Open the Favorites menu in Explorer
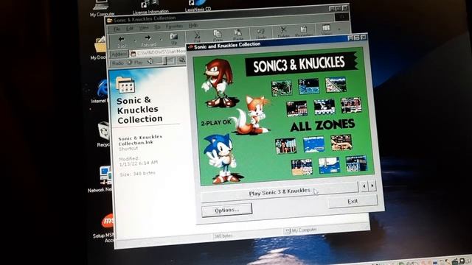472x265 pixels. coord(174,26)
